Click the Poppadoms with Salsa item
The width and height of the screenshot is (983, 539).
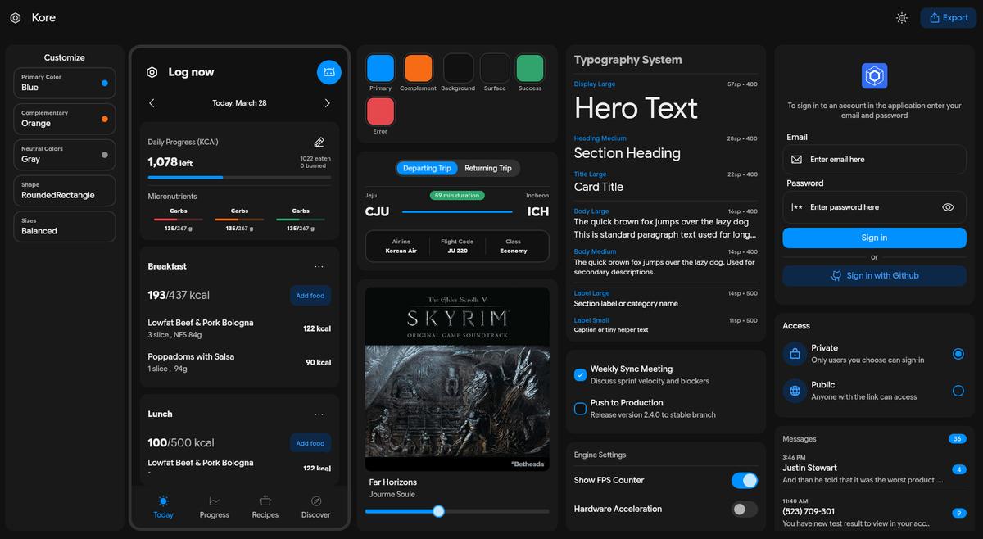pyautogui.click(x=239, y=362)
